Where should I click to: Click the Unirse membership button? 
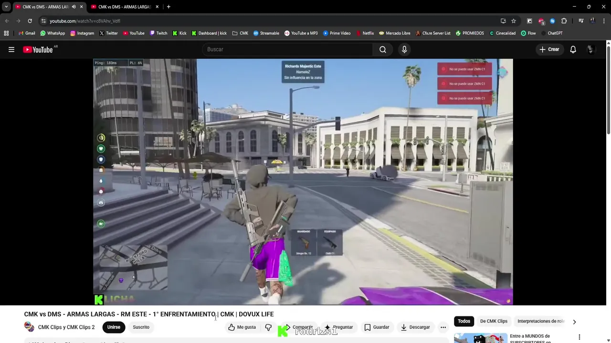click(x=114, y=327)
